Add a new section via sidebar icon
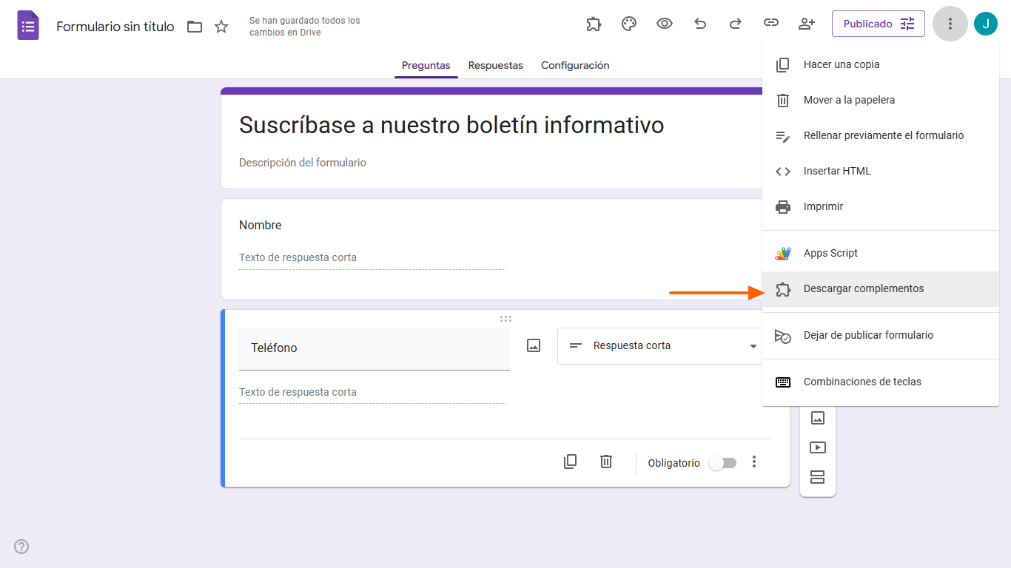The height and width of the screenshot is (568, 1011). (818, 477)
